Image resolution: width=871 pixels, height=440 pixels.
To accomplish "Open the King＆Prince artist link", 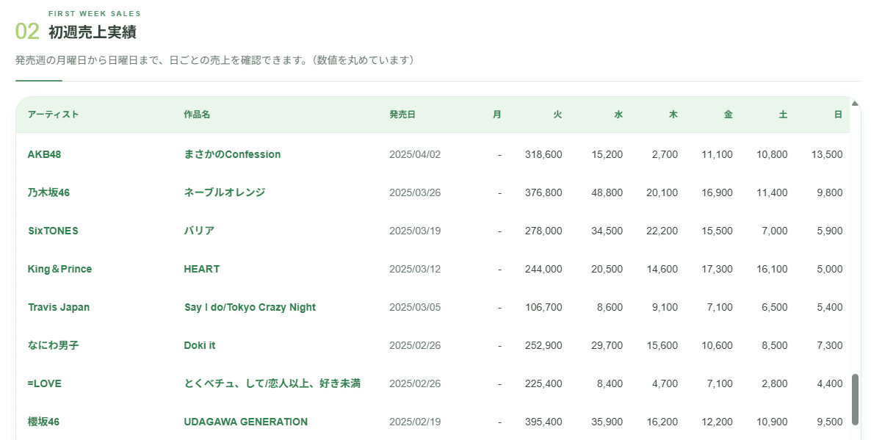I will [x=60, y=269].
